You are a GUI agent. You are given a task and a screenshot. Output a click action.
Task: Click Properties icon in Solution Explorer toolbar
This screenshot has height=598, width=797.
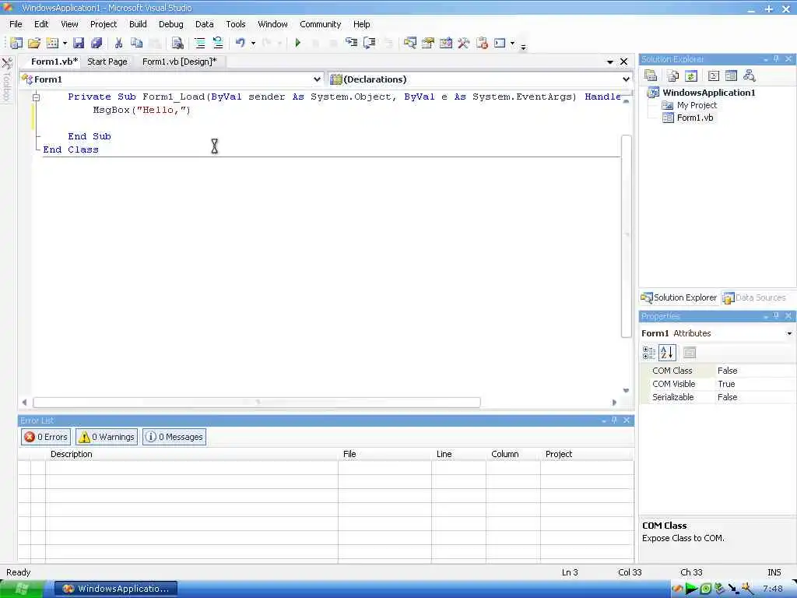[651, 76]
